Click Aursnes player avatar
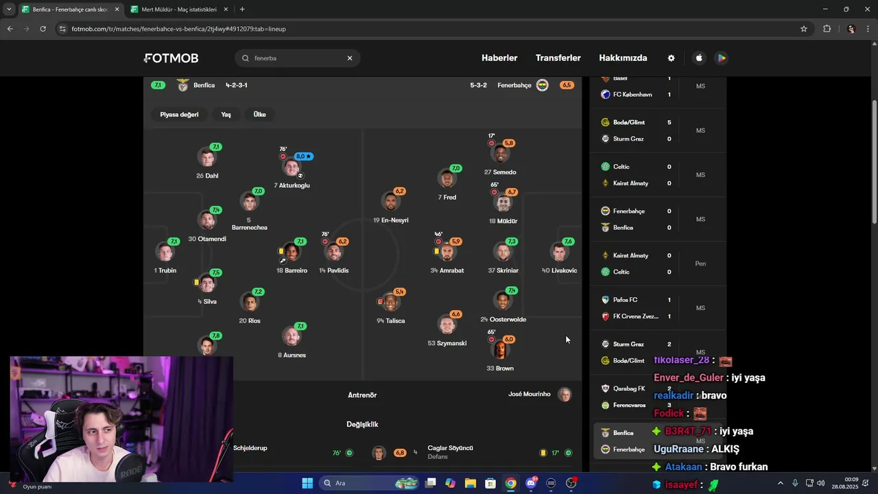The image size is (878, 494). tap(292, 336)
